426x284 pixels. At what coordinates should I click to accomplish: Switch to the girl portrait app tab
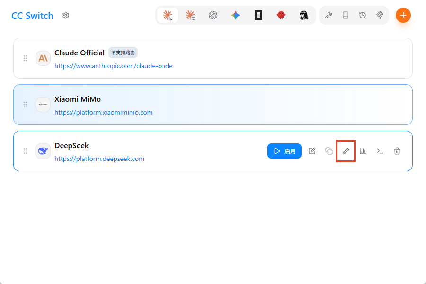click(x=304, y=15)
